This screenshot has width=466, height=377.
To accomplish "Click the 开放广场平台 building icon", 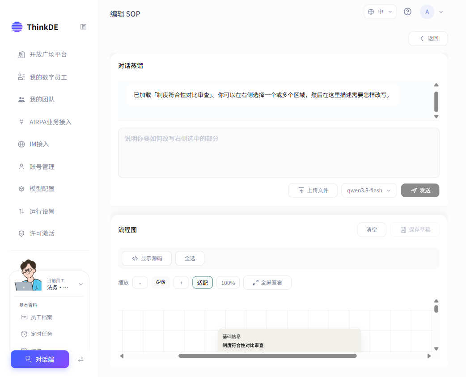I will (x=21, y=55).
